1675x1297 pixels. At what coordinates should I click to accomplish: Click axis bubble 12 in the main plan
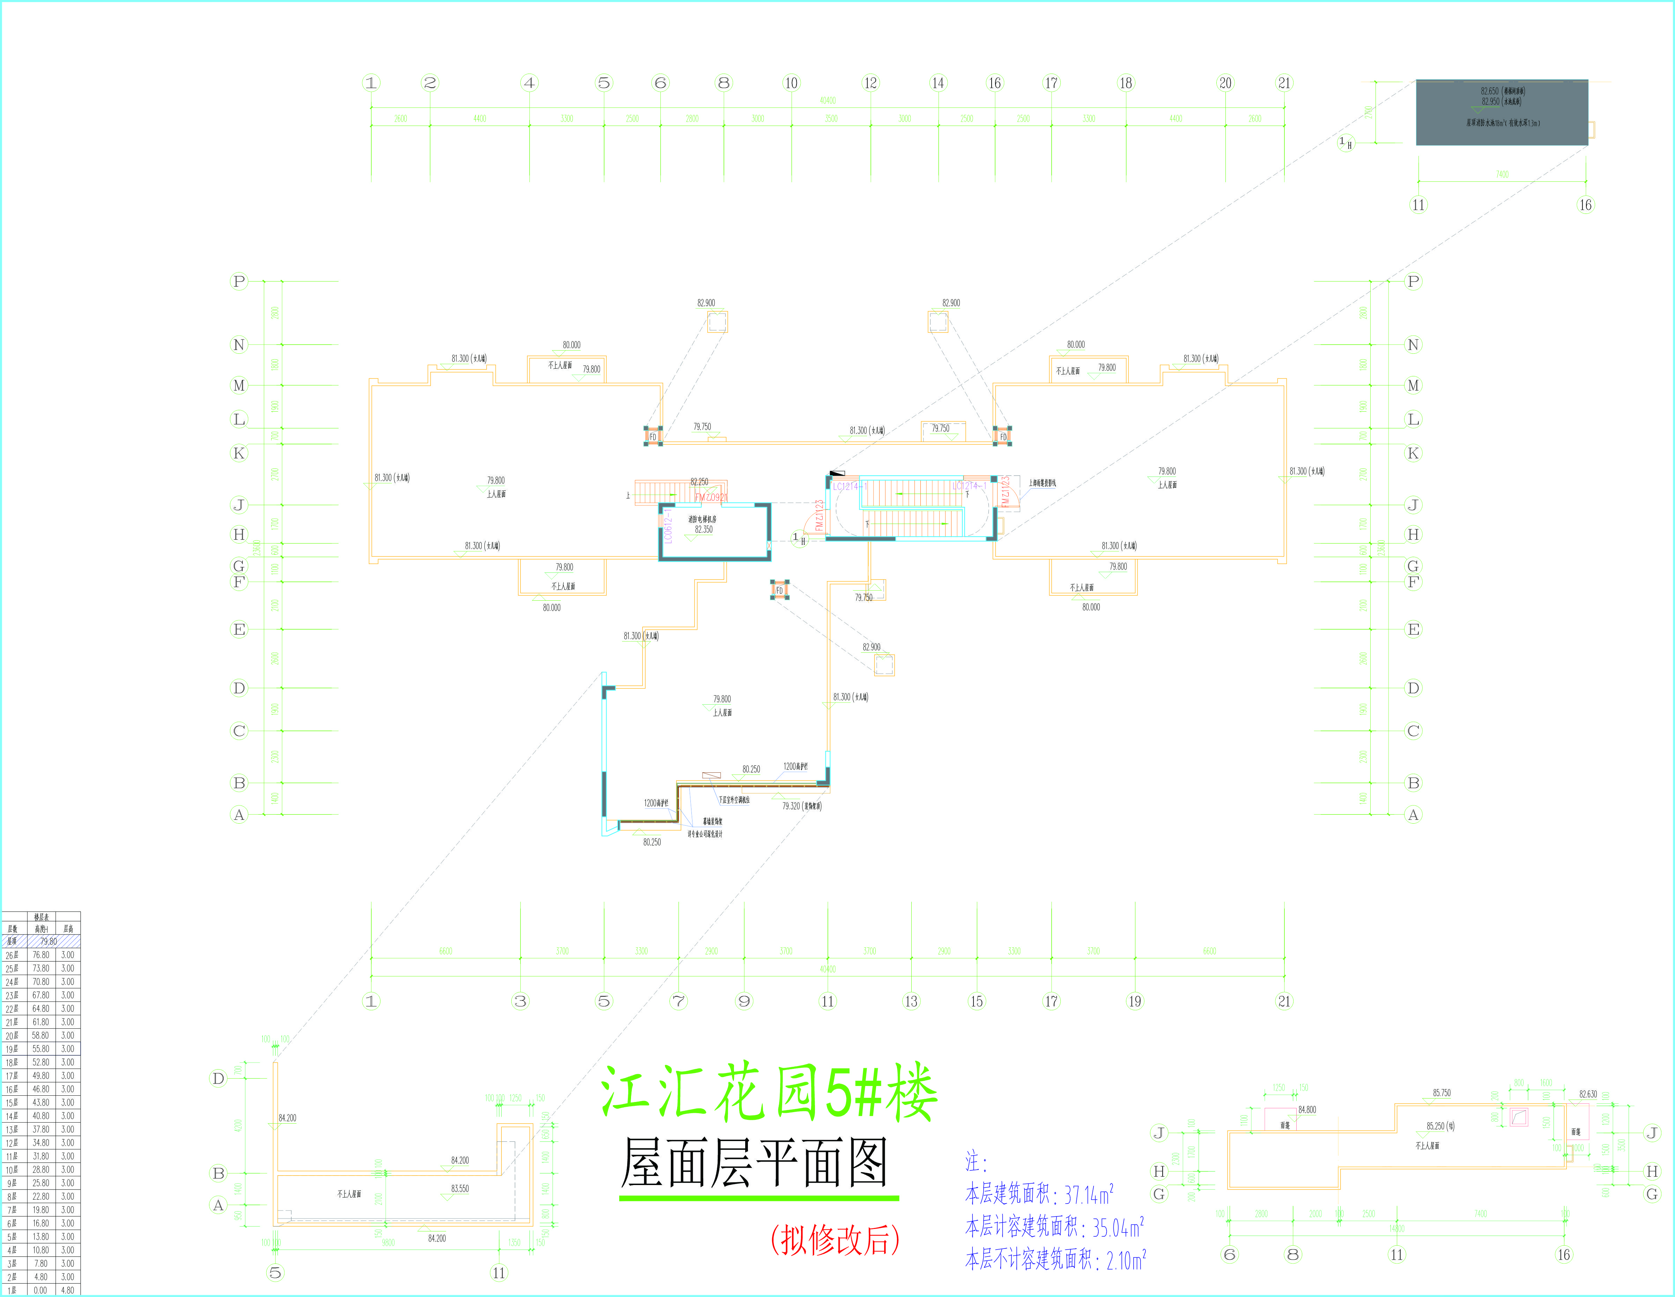click(870, 83)
